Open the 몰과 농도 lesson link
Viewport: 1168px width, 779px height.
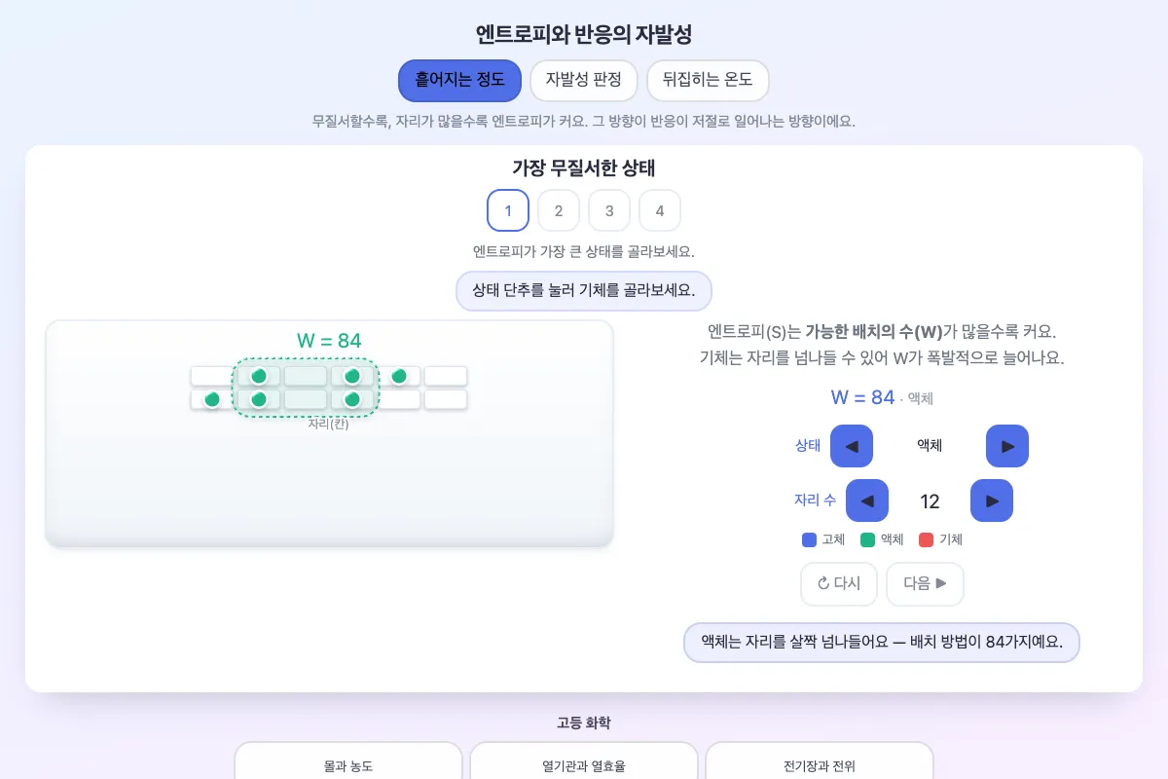tap(348, 764)
